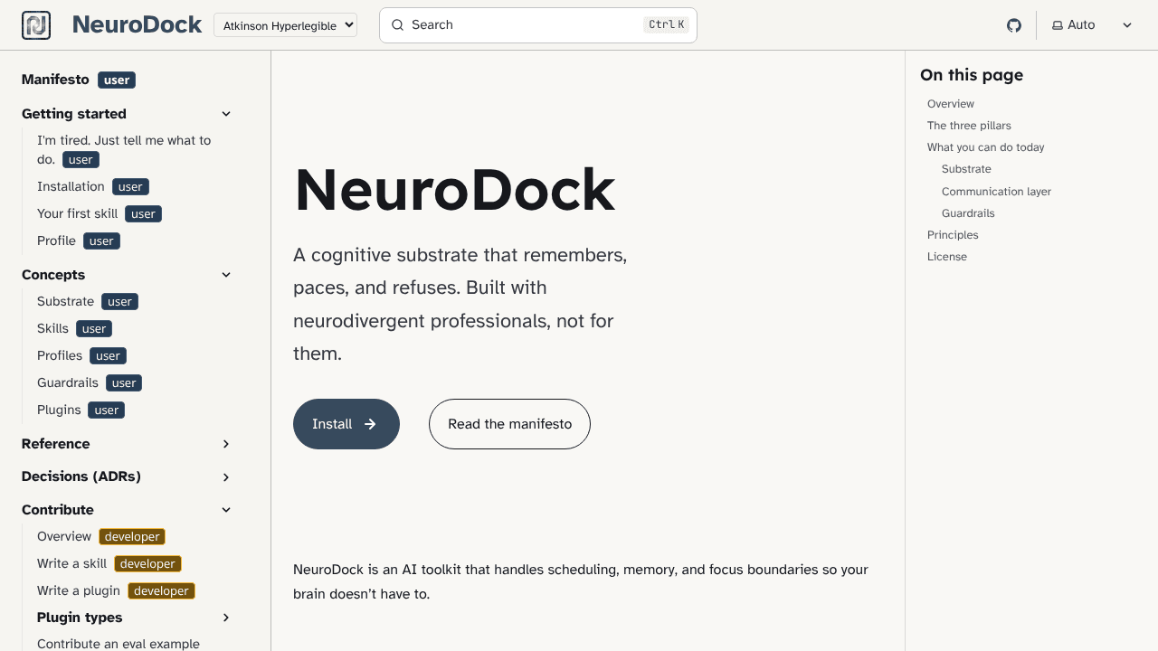The height and width of the screenshot is (651, 1158).
Task: Click the laptop icon beside Auto theme
Action: (1057, 25)
